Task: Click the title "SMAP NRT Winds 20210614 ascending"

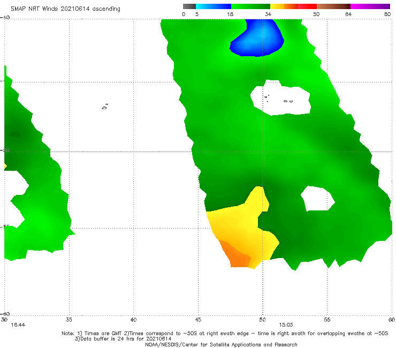Action: (65, 9)
